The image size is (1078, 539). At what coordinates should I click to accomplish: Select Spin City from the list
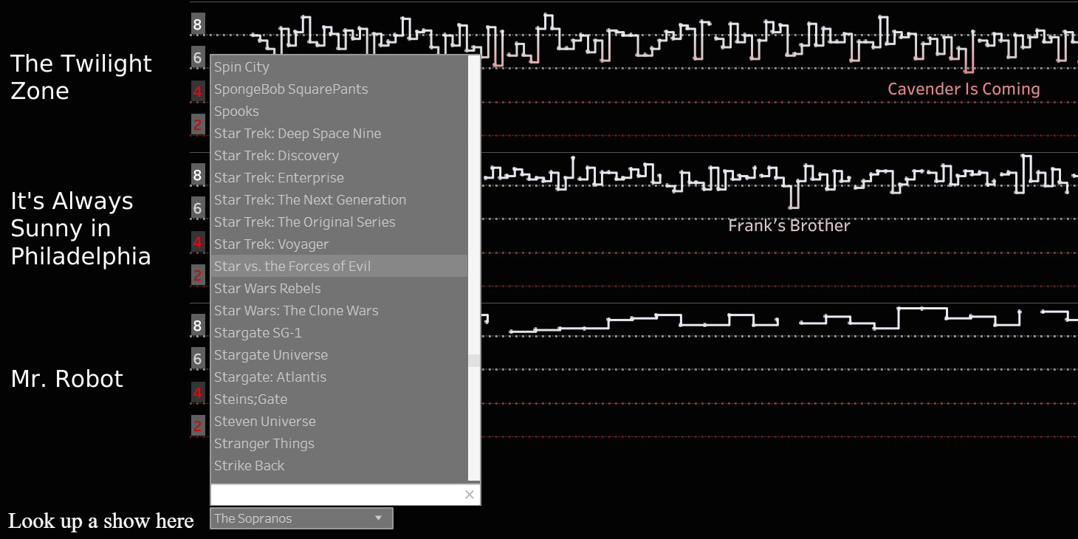[241, 67]
